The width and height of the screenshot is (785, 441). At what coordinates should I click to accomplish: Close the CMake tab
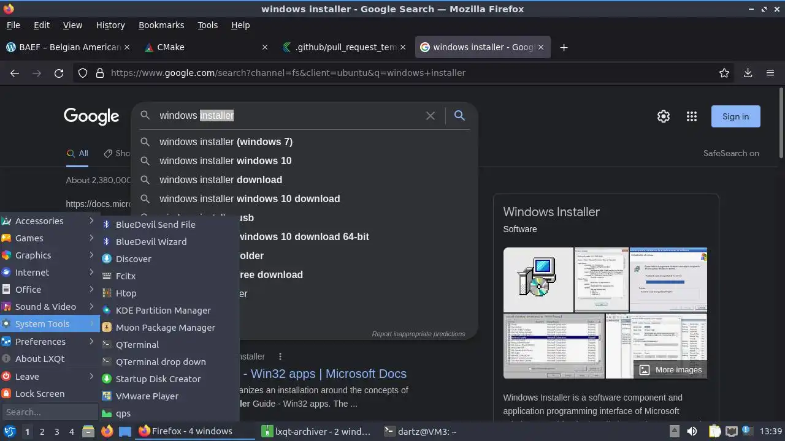point(265,47)
